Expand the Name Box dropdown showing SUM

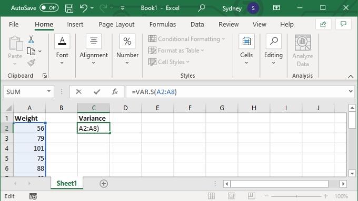[48, 91]
